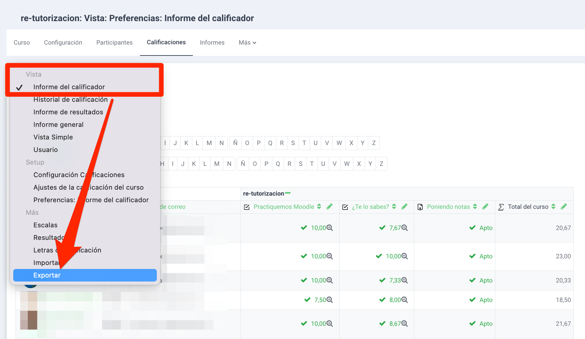Viewport: 585px width, 339px height.
Task: Filter second row by letter M
Action: point(217,164)
